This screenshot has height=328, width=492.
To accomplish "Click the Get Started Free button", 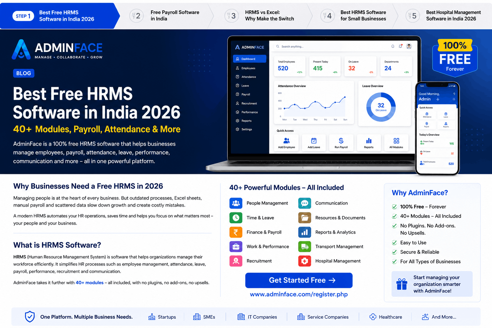I will pyautogui.click(x=299, y=280).
